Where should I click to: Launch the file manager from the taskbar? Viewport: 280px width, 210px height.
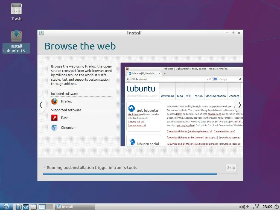pyautogui.click(x=18, y=207)
